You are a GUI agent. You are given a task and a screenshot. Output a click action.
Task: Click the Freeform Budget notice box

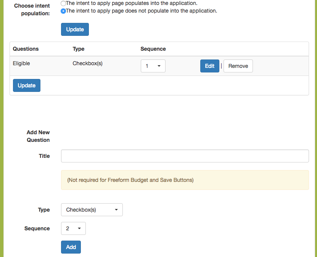185,180
